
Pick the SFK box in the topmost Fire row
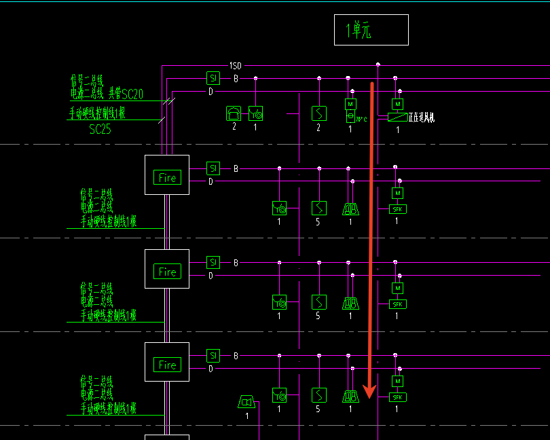coord(398,209)
